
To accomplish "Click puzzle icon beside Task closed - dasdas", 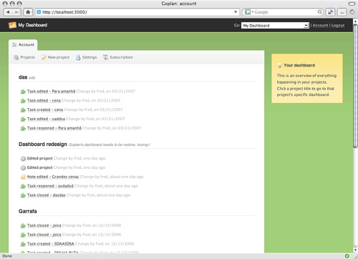I will (23, 195).
